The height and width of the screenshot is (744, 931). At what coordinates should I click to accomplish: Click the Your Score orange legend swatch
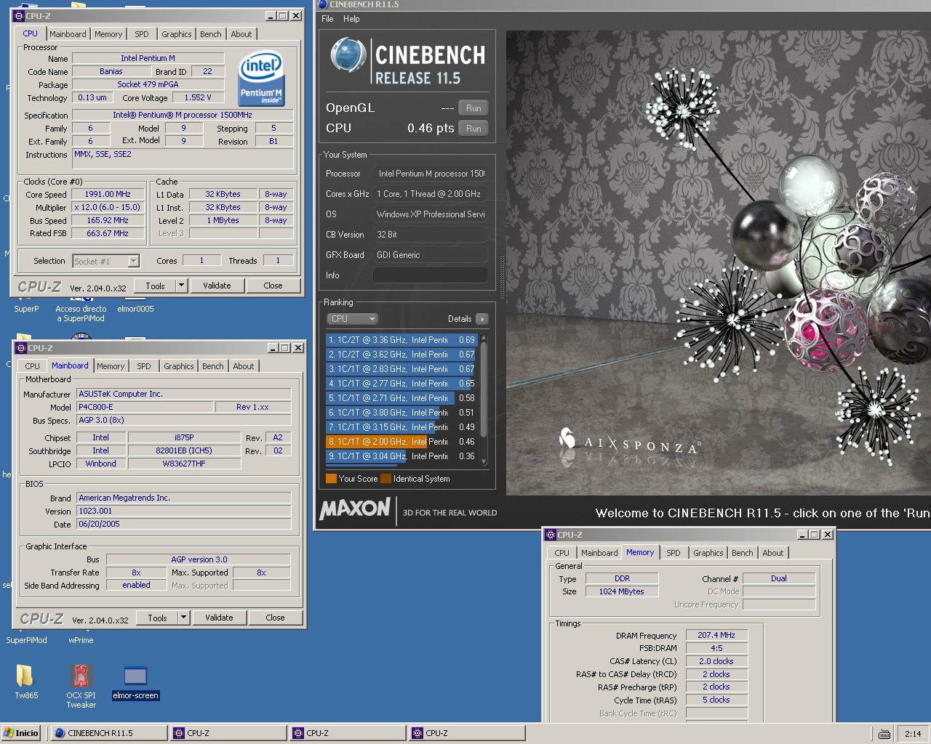coord(331,479)
